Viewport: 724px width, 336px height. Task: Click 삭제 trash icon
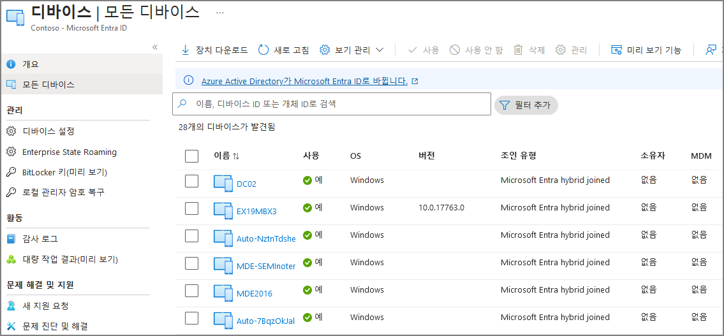point(519,50)
